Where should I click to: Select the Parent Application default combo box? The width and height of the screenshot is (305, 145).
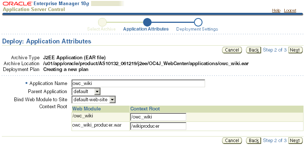(86, 91)
